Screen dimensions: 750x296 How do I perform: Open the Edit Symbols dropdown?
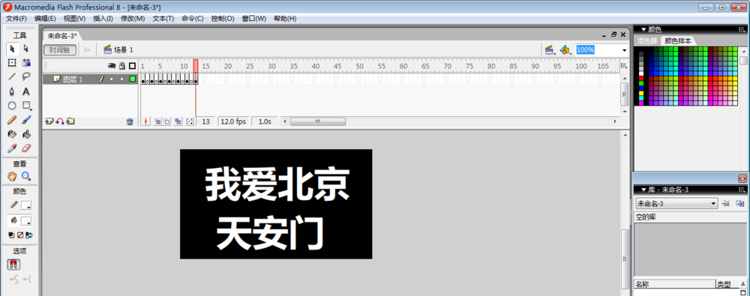[x=565, y=49]
